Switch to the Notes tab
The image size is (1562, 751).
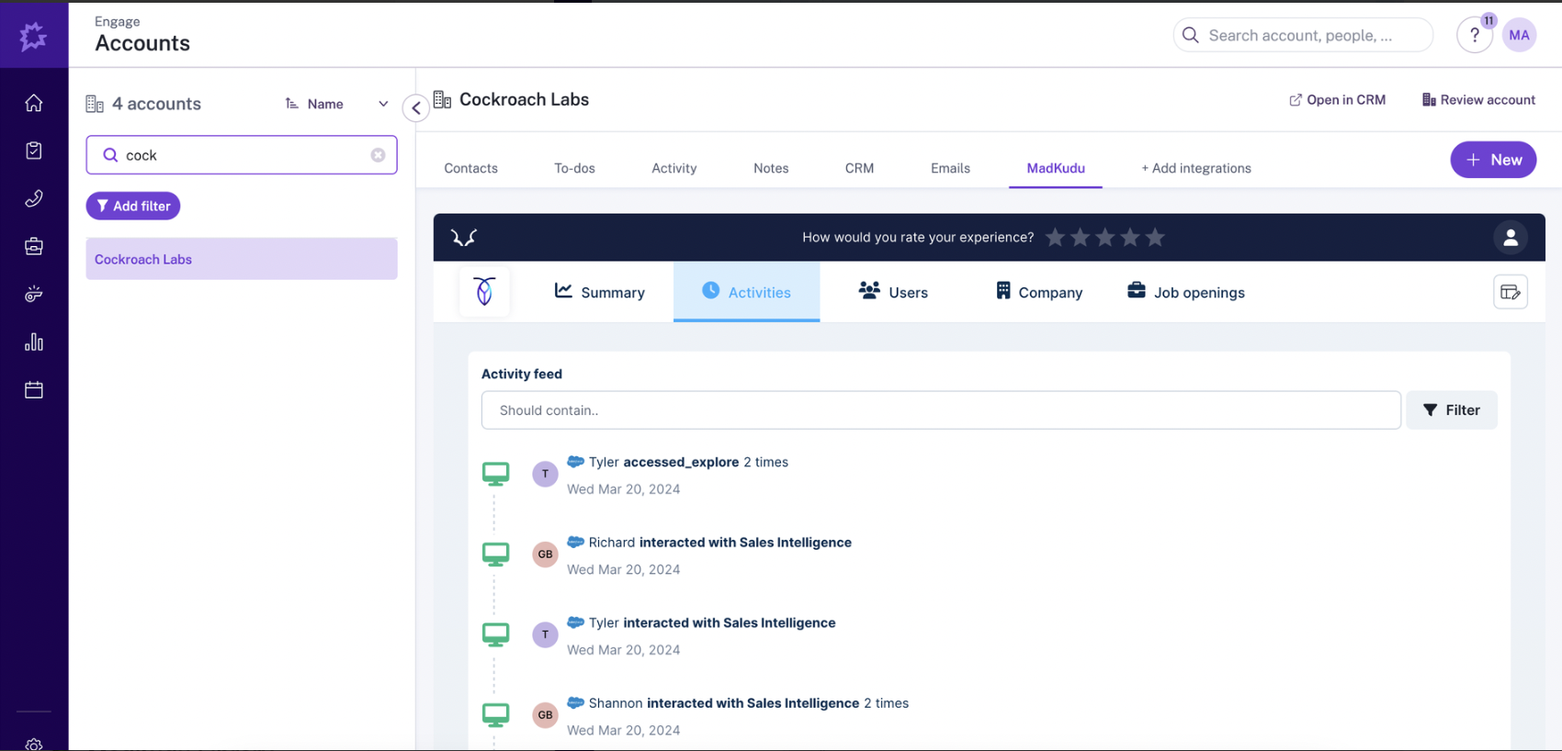771,168
